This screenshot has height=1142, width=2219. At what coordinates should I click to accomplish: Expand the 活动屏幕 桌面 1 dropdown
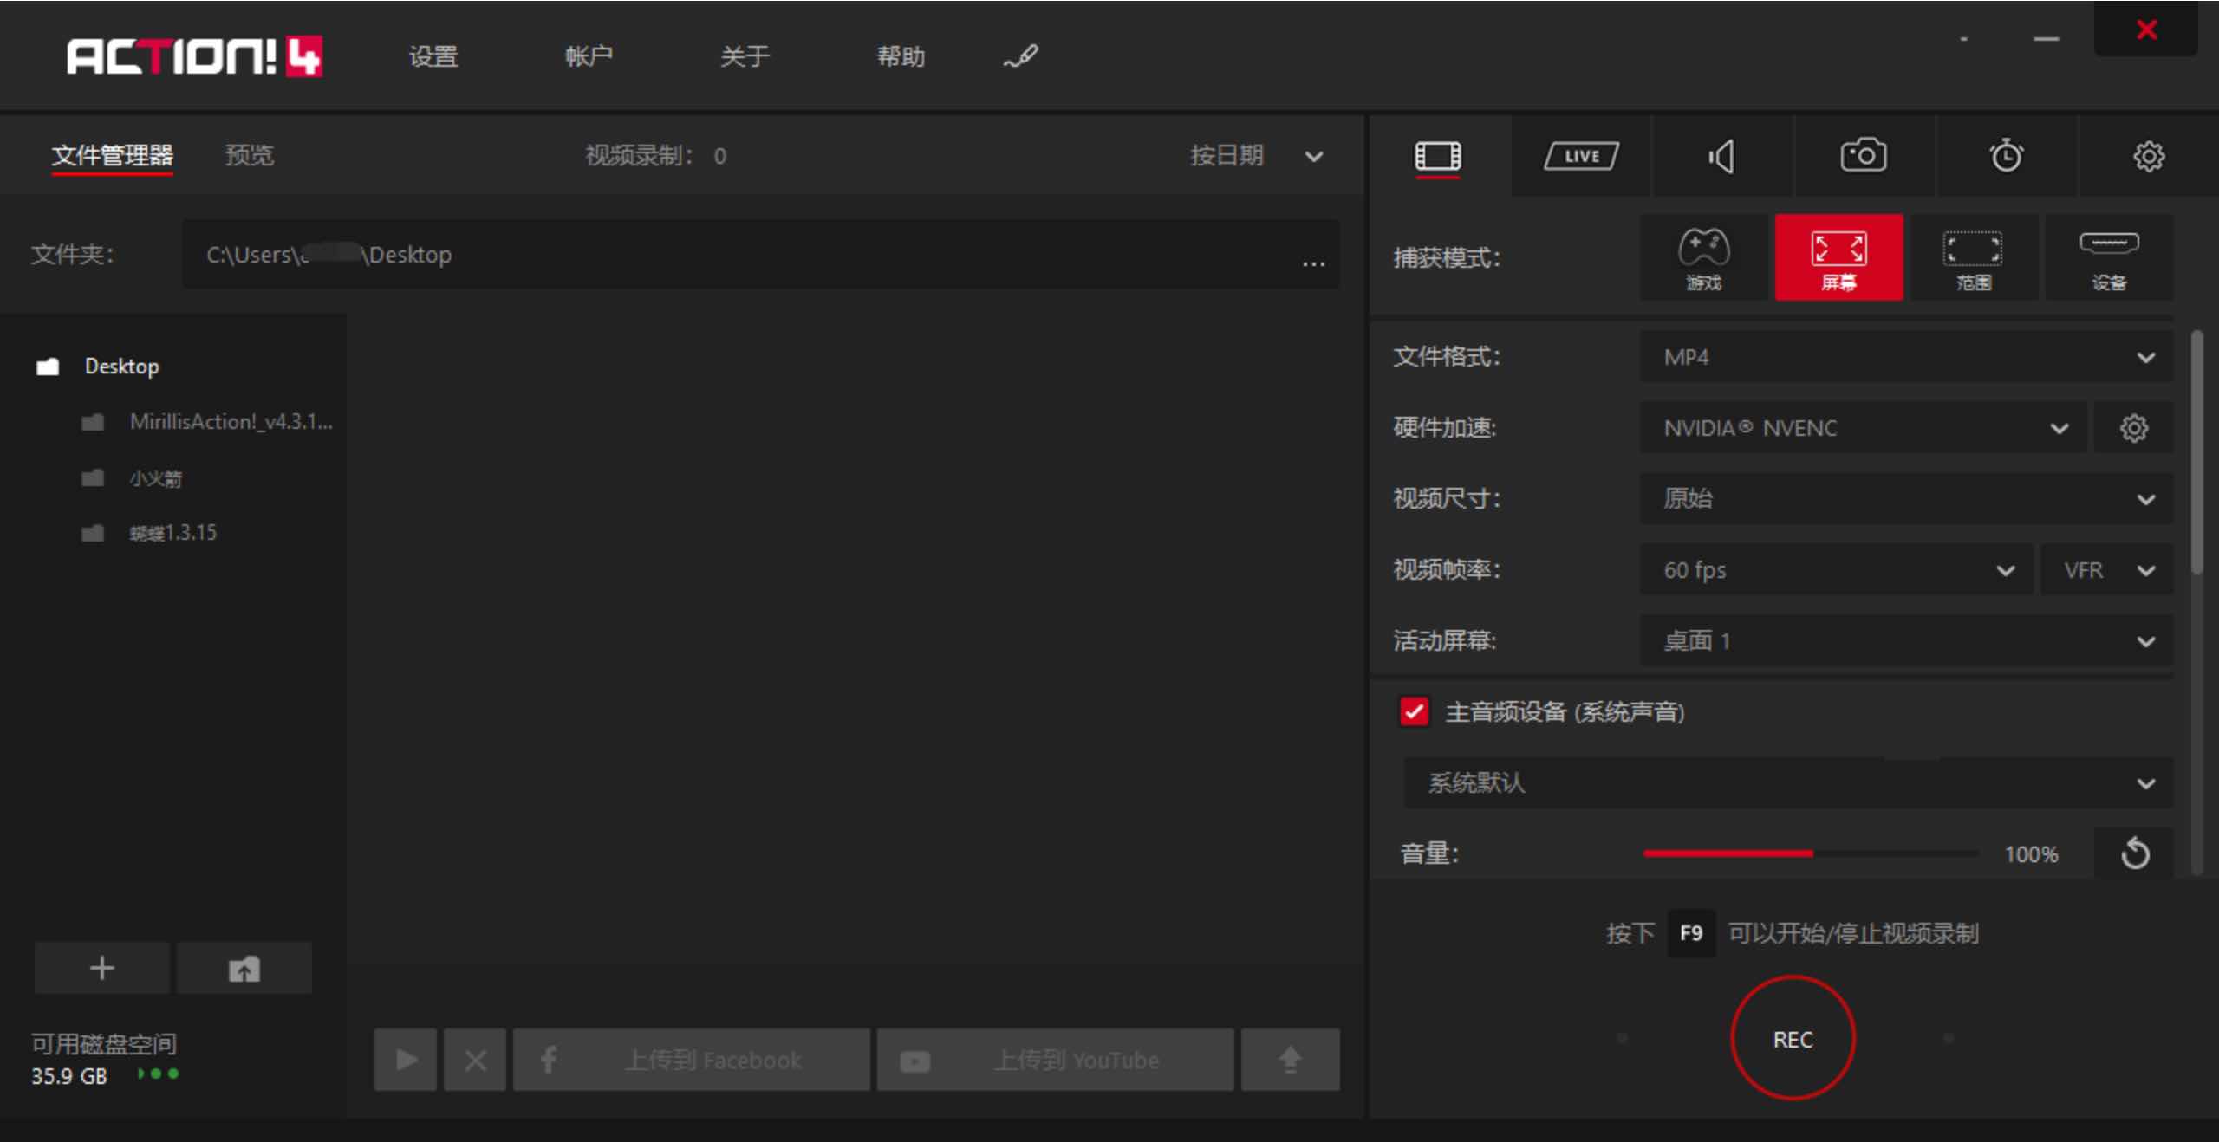coord(1905,641)
